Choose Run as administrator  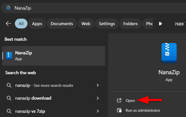point(143,110)
